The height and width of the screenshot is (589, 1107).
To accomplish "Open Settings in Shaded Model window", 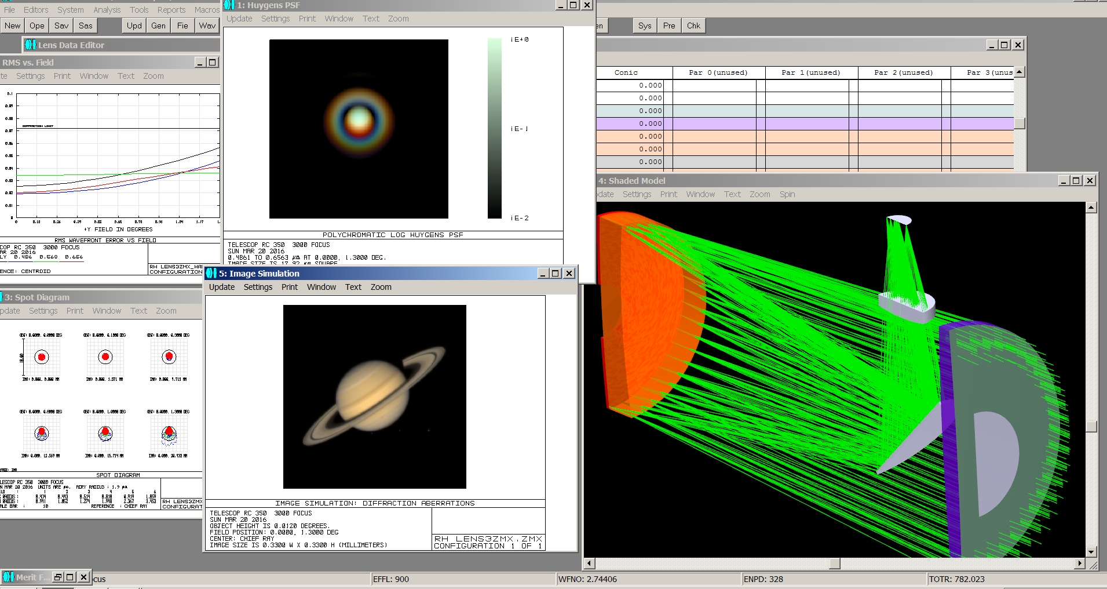I will 637,194.
